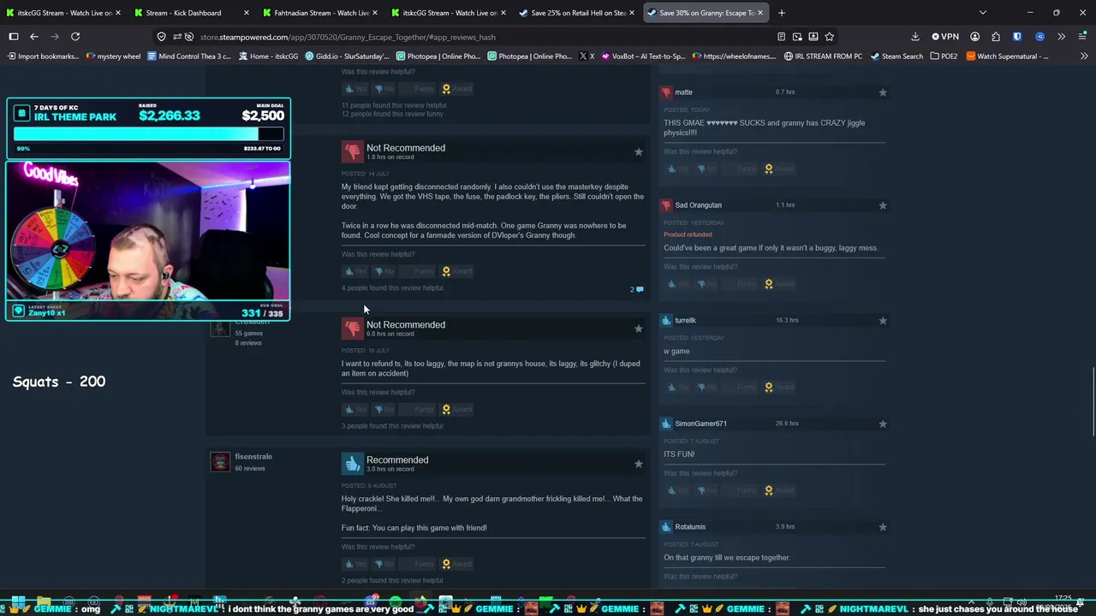Viewport: 1096px width, 616px height.
Task: Award the 'too laggy' refund review
Action: pos(457,409)
